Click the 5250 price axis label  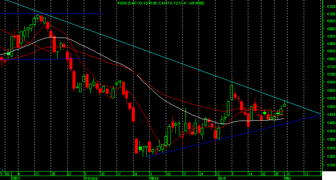(331, 148)
